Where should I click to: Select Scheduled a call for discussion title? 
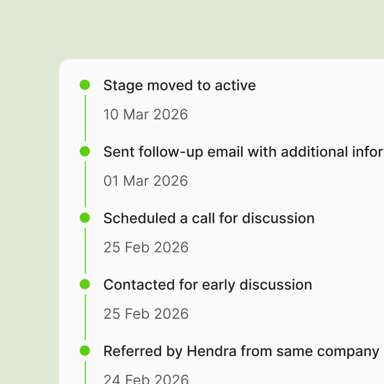(x=209, y=218)
